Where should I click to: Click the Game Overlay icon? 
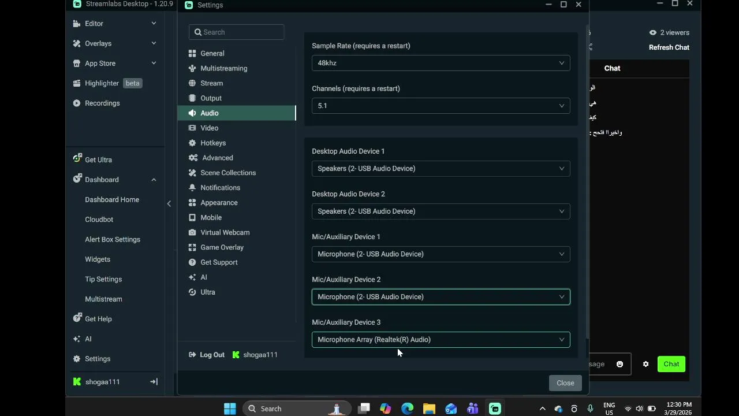[x=192, y=247]
